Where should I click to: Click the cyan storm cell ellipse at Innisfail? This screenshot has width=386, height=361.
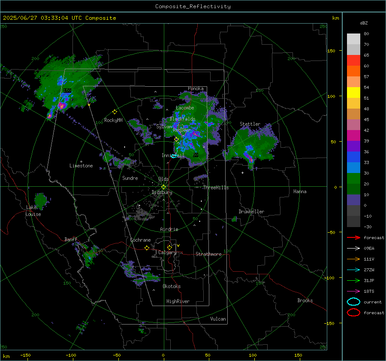pos(174,156)
